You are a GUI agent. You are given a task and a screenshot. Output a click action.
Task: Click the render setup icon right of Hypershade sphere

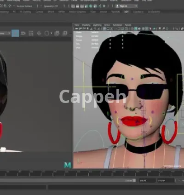[x=95, y=6]
